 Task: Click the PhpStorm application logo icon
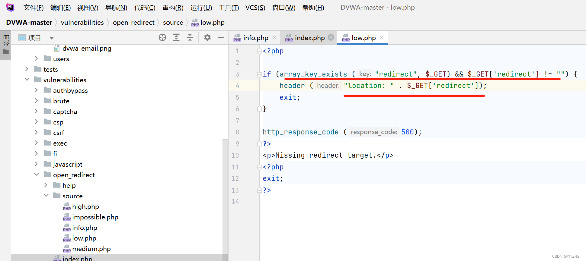click(x=10, y=7)
